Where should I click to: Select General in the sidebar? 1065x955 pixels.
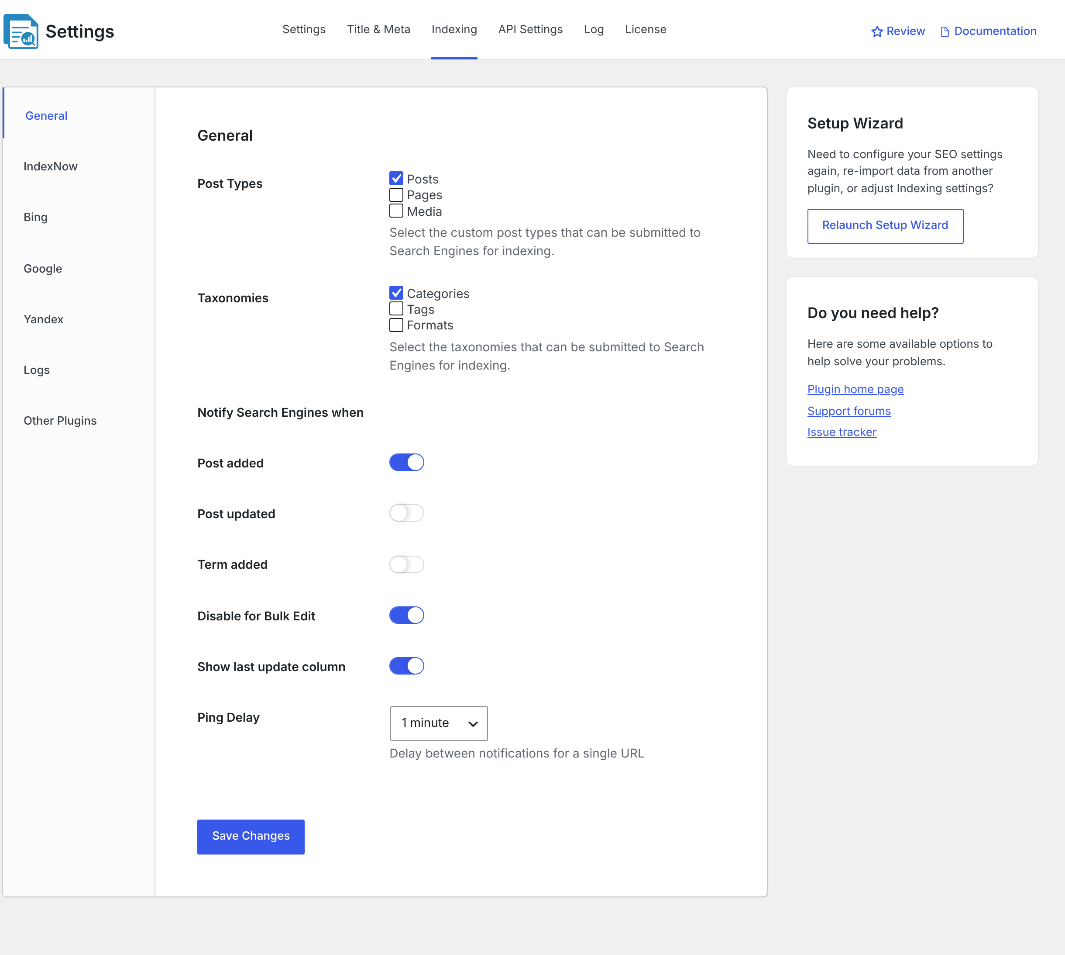pos(46,115)
